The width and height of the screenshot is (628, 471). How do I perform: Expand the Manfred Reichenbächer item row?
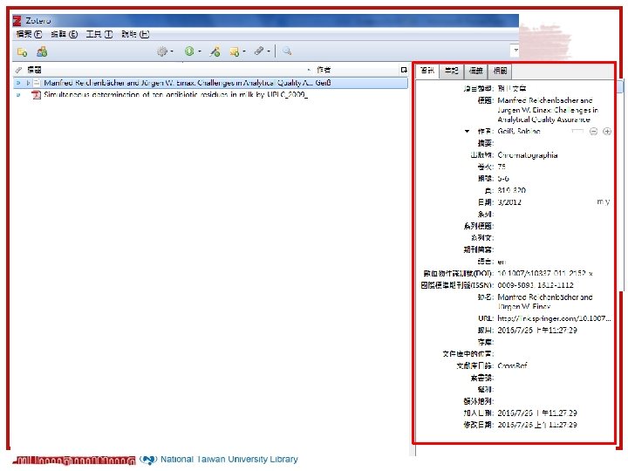pyautogui.click(x=28, y=83)
